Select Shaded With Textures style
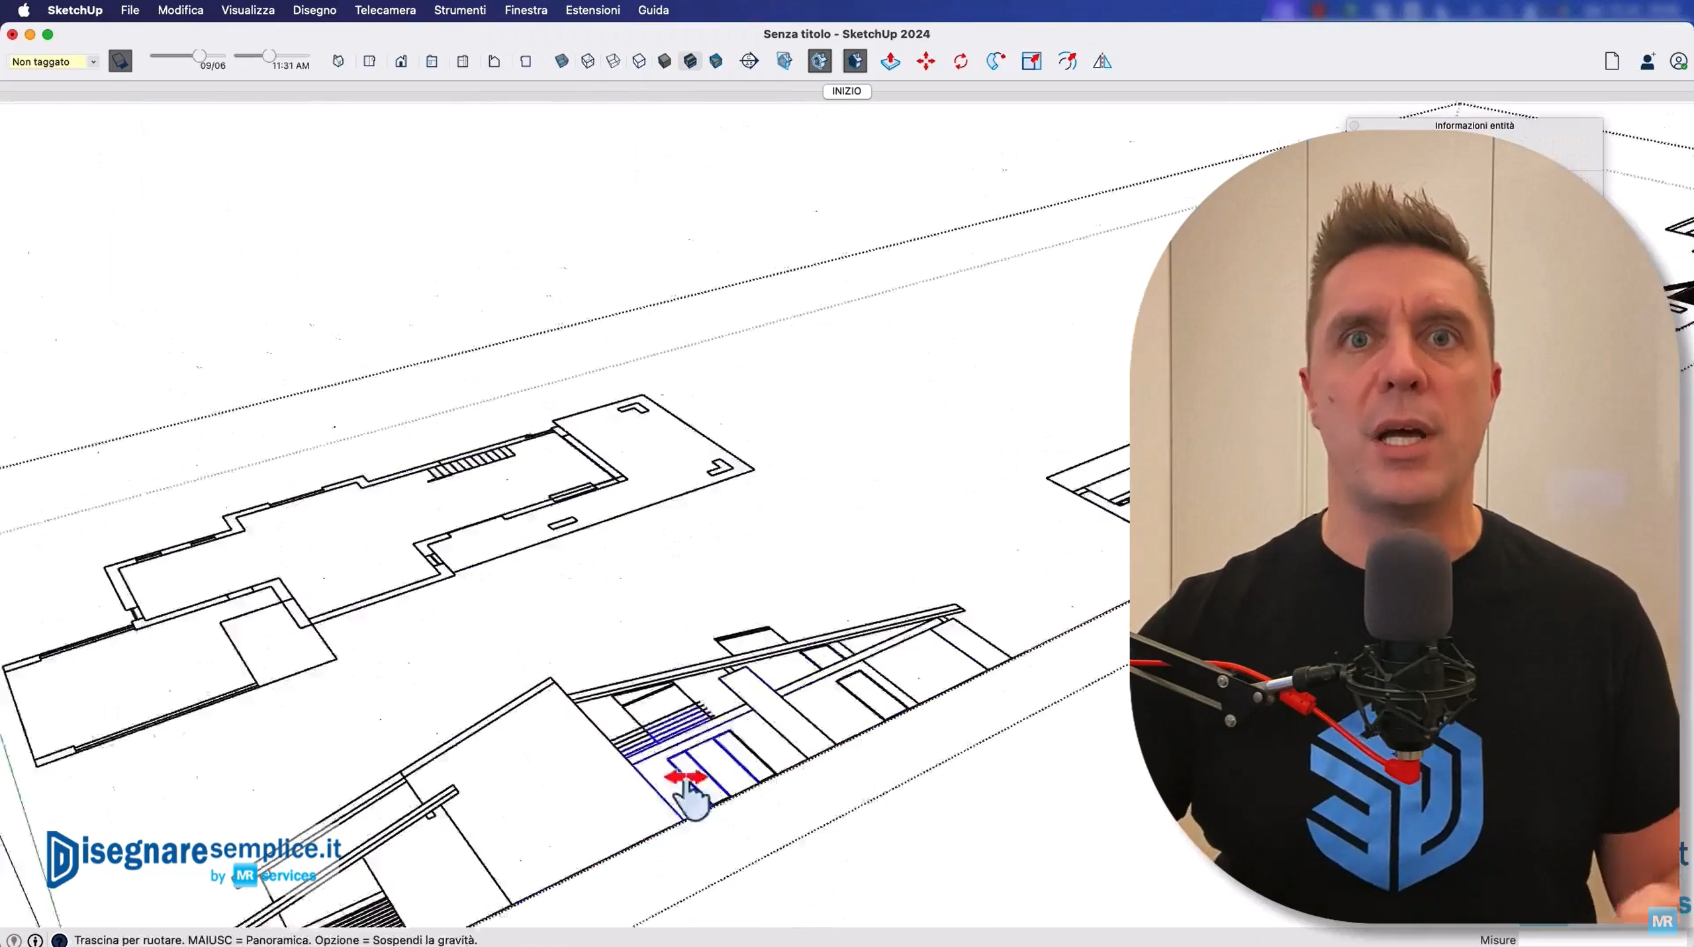The width and height of the screenshot is (1694, 947). point(690,61)
